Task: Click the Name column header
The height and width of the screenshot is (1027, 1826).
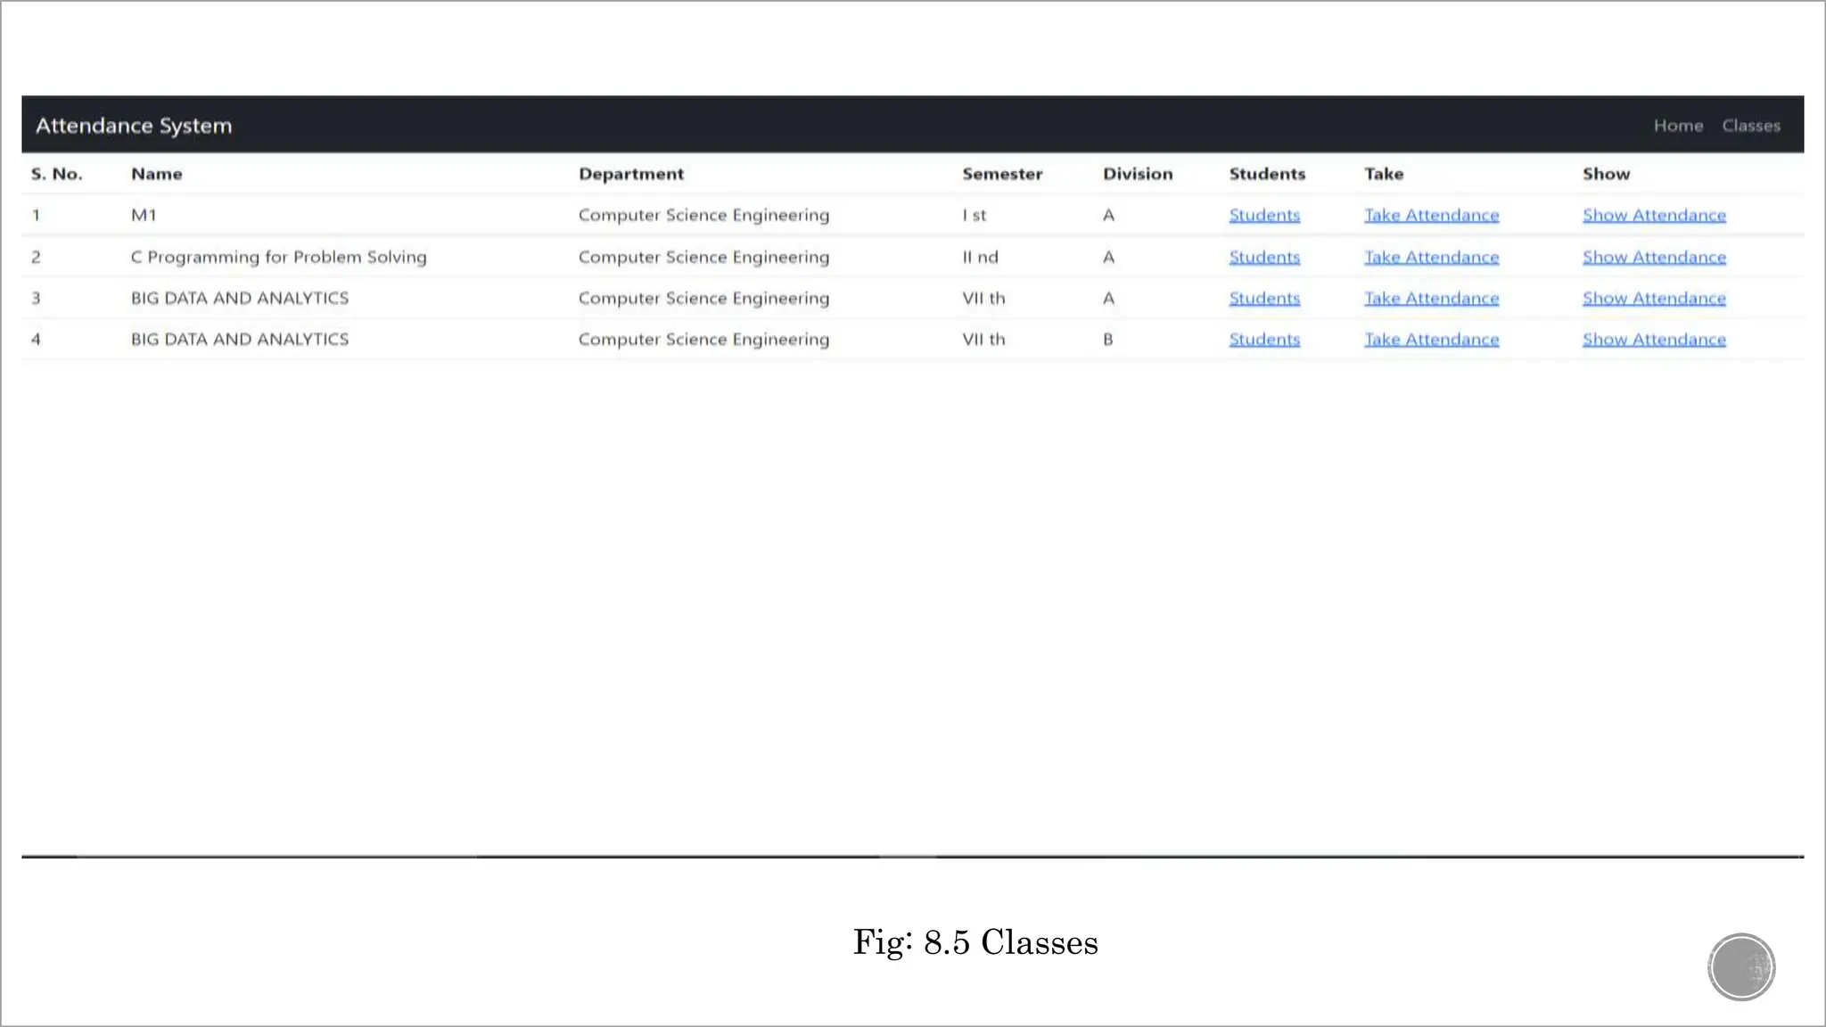Action: [157, 174]
